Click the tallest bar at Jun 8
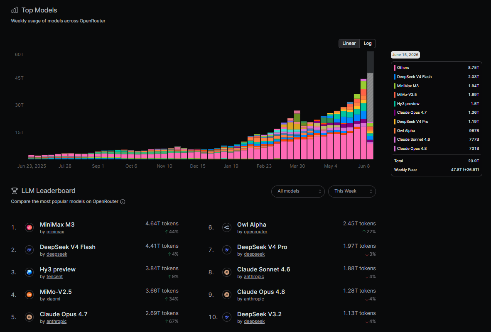Image resolution: width=491 pixels, height=332 pixels. coord(363,119)
